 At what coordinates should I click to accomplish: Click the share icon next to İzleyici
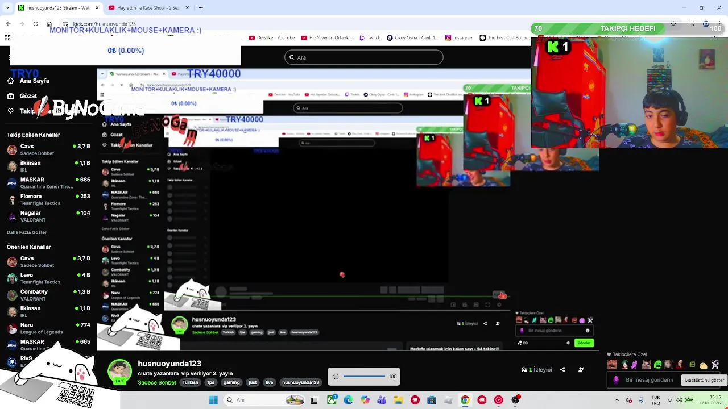(562, 370)
